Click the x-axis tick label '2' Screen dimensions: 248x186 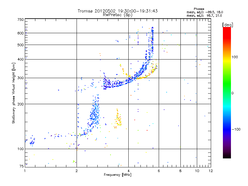[77, 171]
